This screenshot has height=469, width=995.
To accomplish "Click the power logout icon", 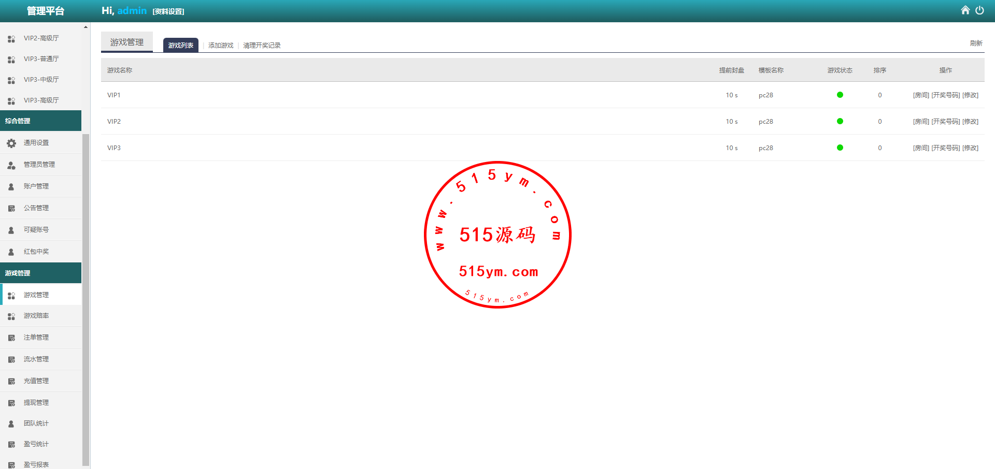I will pyautogui.click(x=979, y=10).
